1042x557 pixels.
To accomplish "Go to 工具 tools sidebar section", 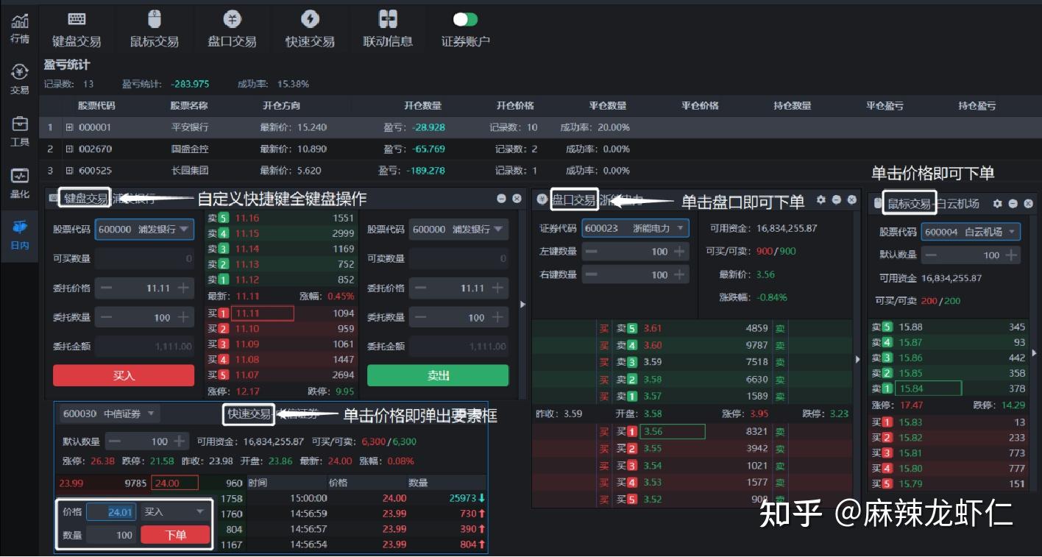I will coord(20,131).
